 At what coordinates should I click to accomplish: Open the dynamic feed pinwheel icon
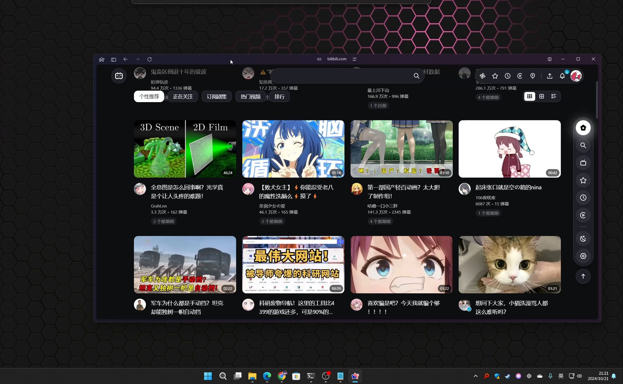click(482, 76)
